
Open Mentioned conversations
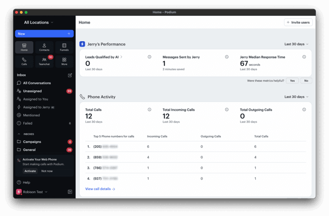point(44,115)
